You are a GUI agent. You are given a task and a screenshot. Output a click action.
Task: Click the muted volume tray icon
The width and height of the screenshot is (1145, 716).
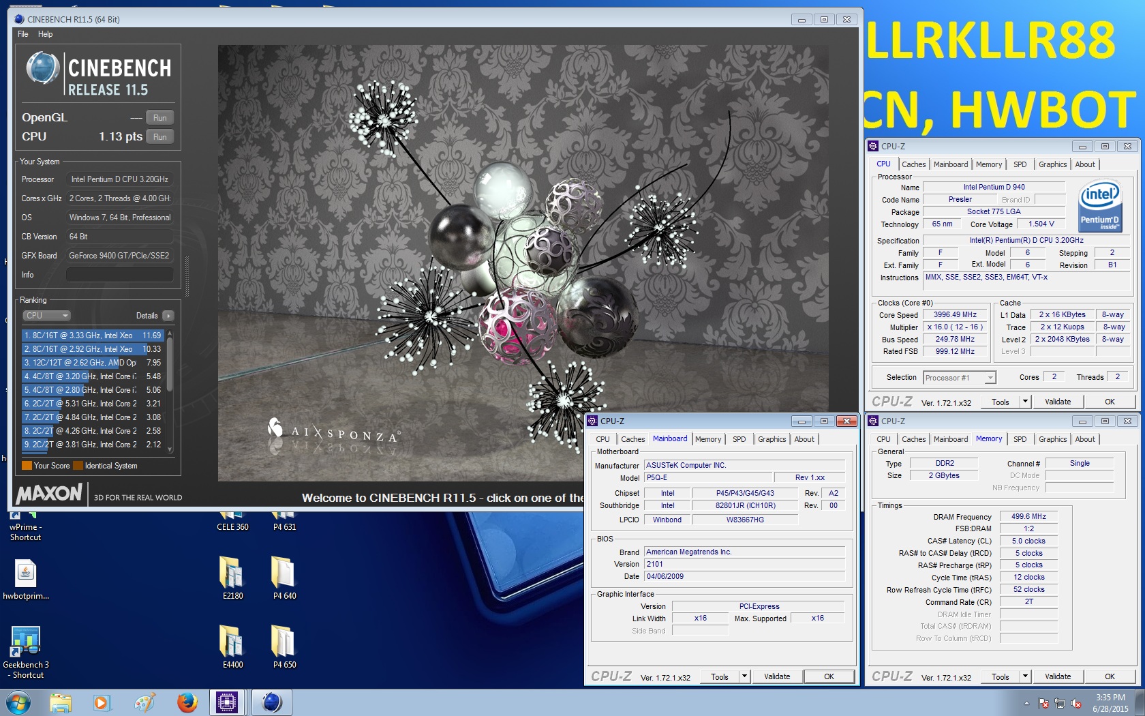point(1077,703)
